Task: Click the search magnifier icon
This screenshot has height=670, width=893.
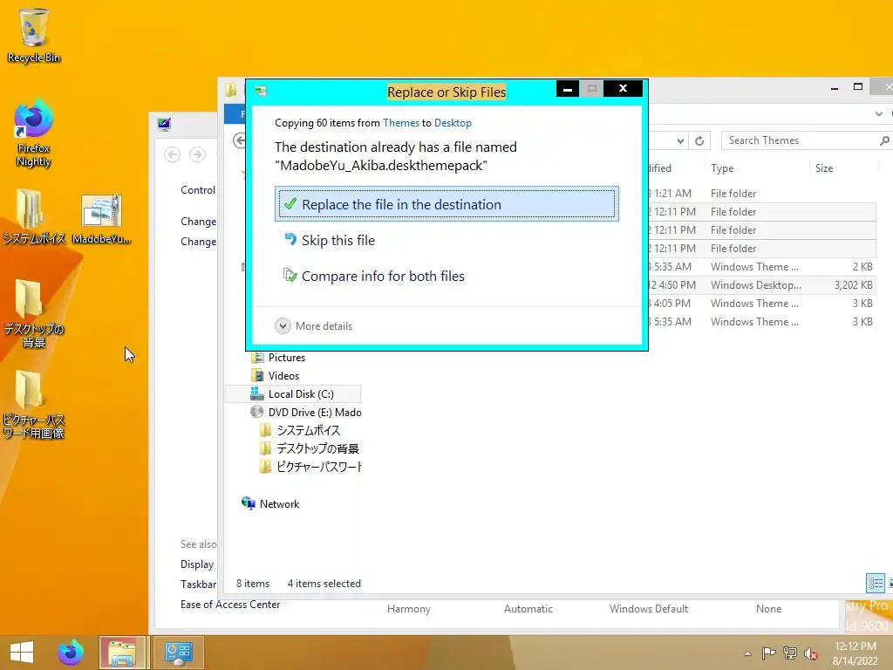Action: coord(884,140)
